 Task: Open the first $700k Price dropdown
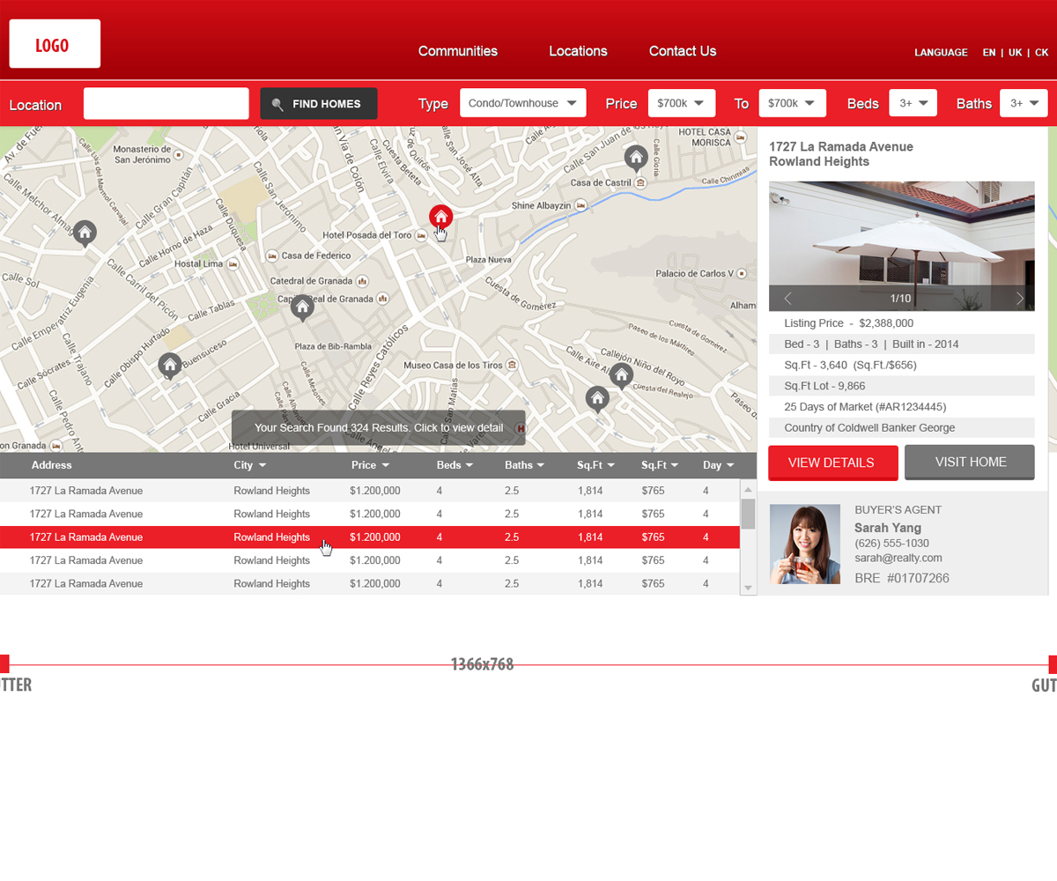pos(682,102)
